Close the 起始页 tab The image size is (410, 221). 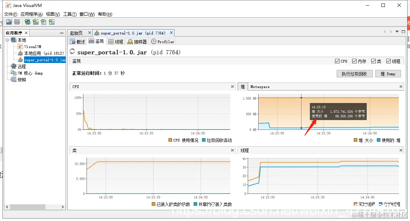click(x=89, y=33)
